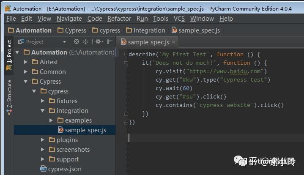The width and height of the screenshot is (304, 175).
Task: Open the VCS menu
Action: (x=179, y=19)
